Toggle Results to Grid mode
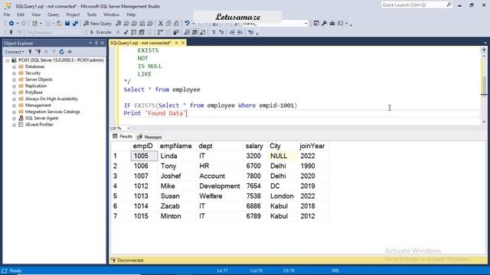Screen dimensions: 490x275 coord(194,32)
